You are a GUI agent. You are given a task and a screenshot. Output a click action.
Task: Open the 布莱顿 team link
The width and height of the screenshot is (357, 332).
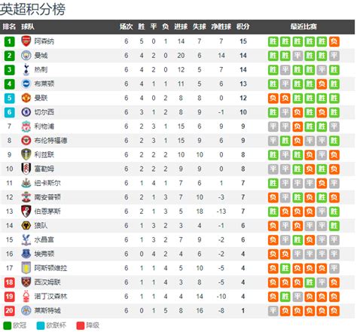click(44, 84)
